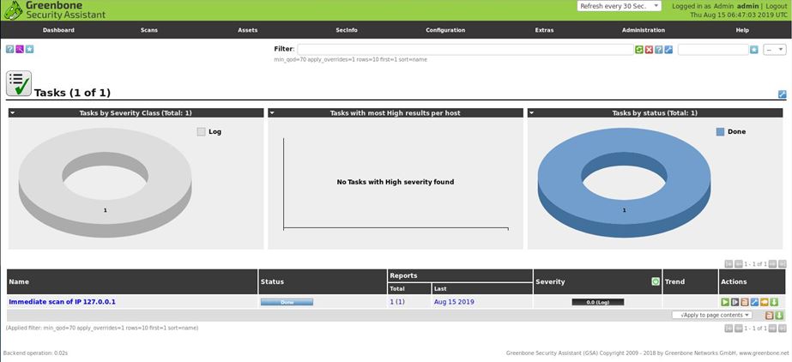Click the filter name field next to the wrench icon
The width and height of the screenshot is (792, 362).
pyautogui.click(x=713, y=50)
